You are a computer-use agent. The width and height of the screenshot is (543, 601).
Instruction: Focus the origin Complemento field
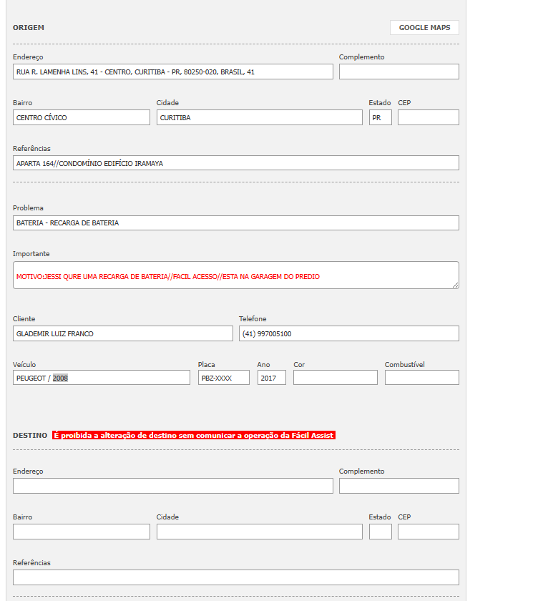pyautogui.click(x=399, y=72)
